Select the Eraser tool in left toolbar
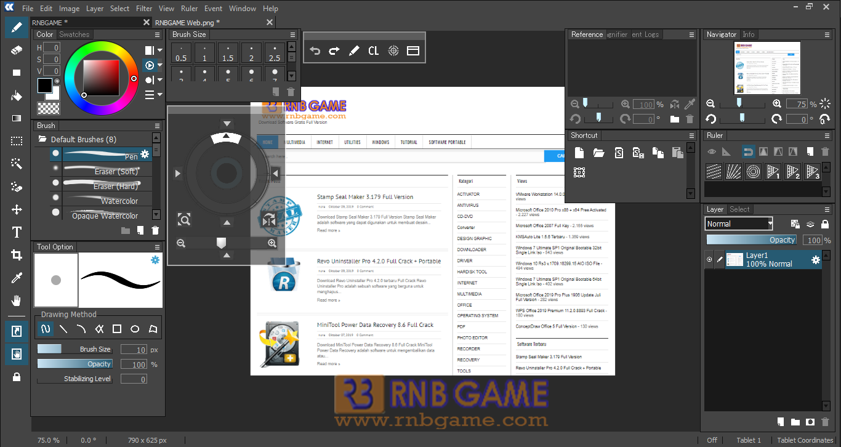841x447 pixels. click(17, 50)
